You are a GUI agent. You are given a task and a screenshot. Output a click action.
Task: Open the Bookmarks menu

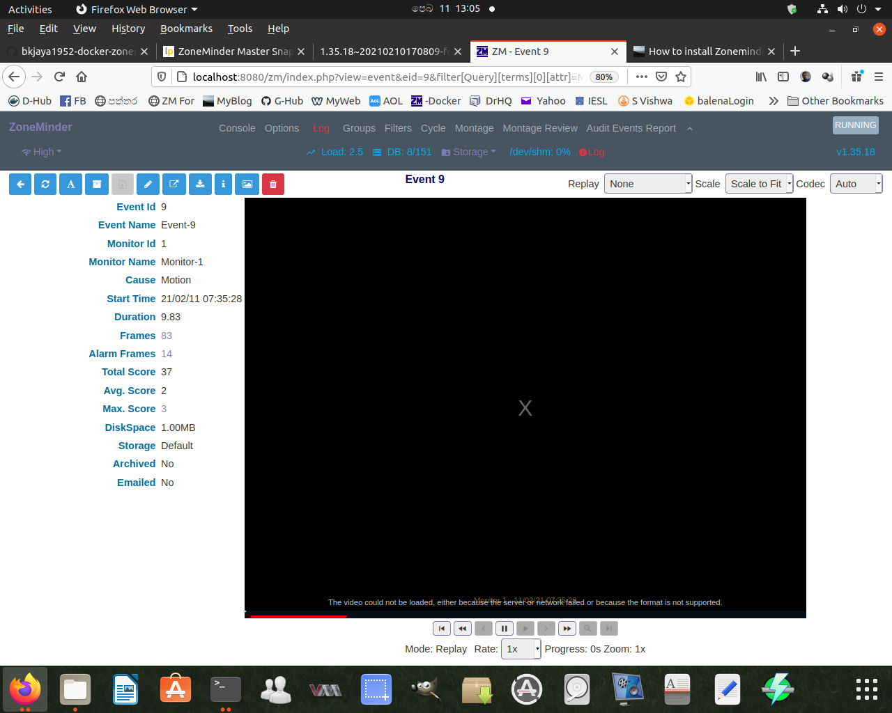tap(186, 29)
